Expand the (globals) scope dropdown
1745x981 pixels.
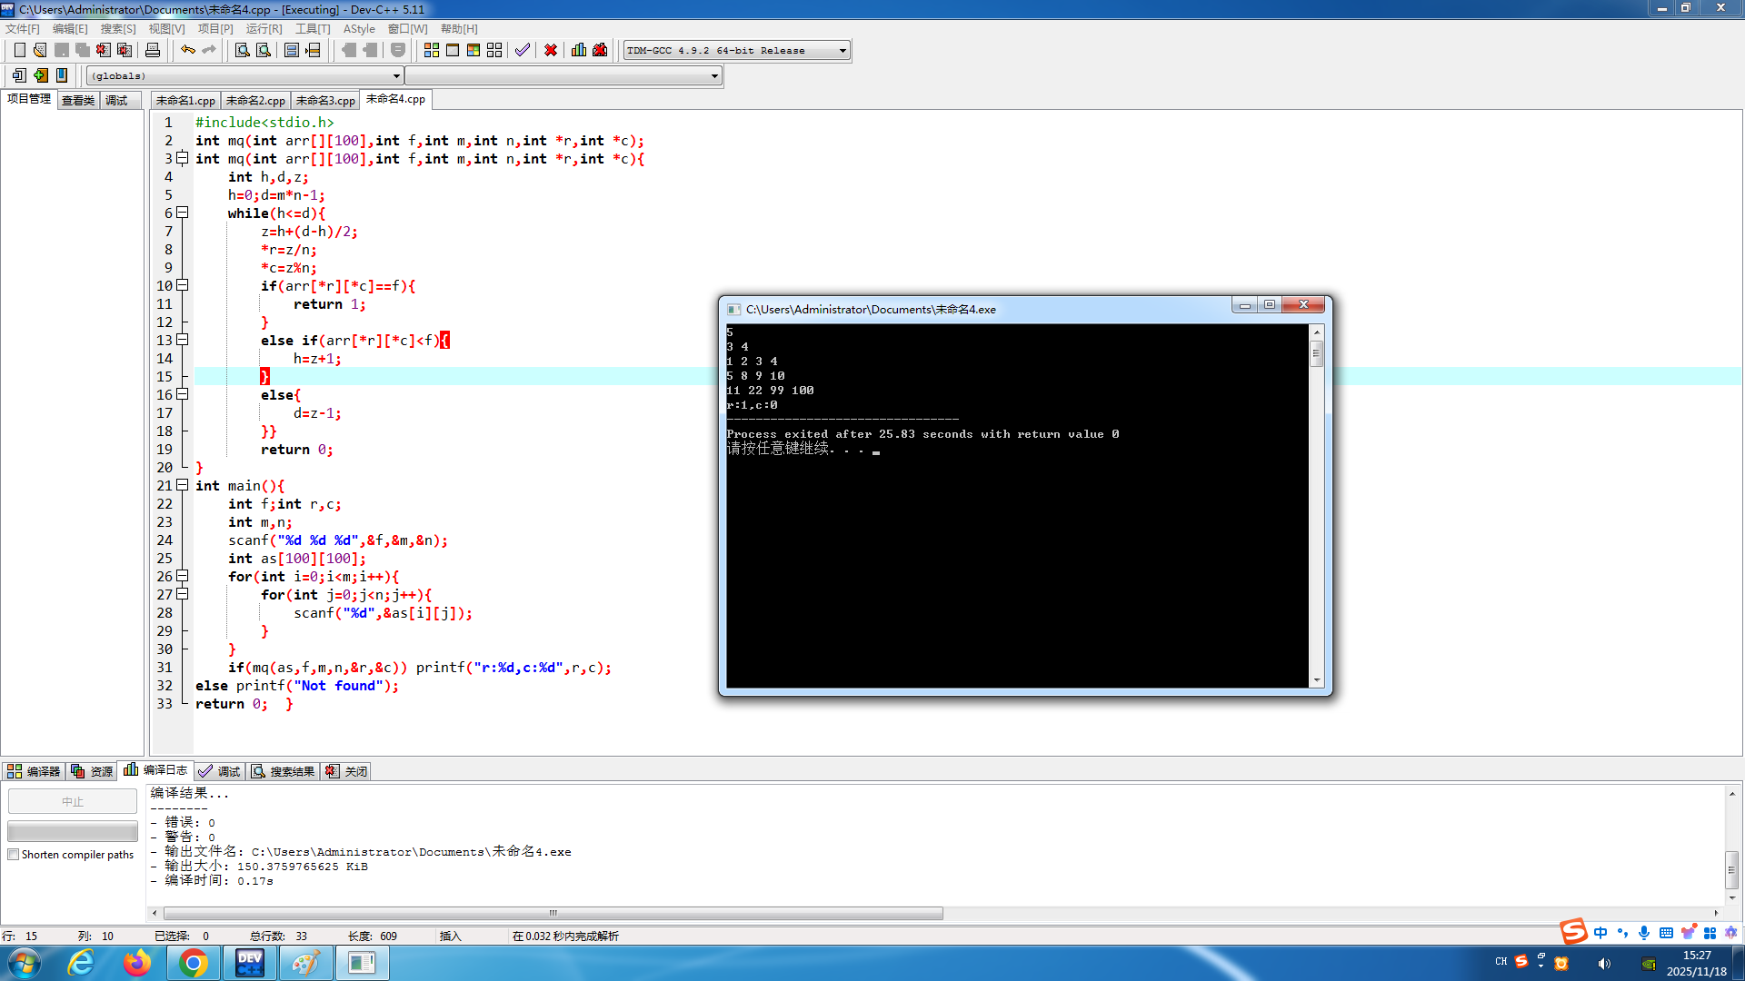(396, 76)
